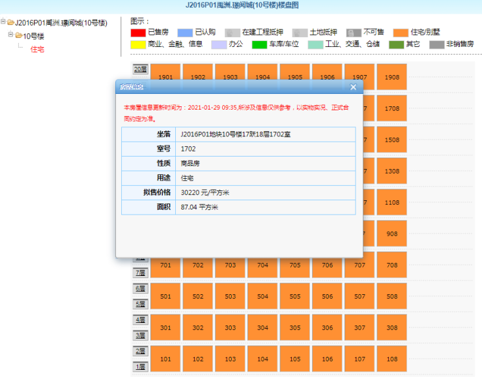Viewport: 482px width, 379px height.
Task: Select room 307 unit cell
Action: click(x=360, y=327)
